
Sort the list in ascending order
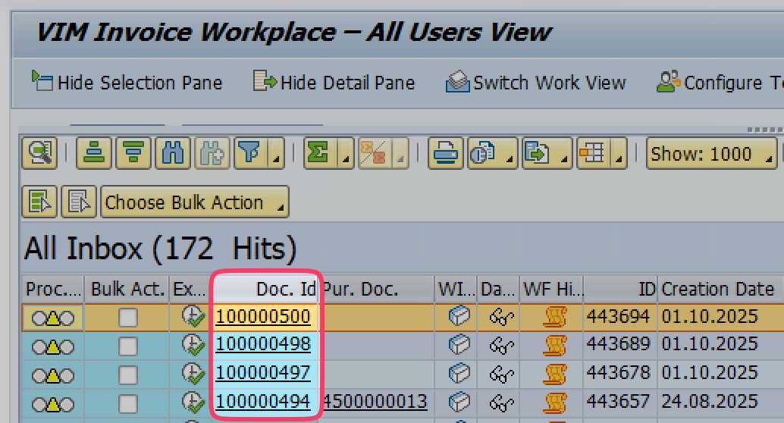pos(94,154)
